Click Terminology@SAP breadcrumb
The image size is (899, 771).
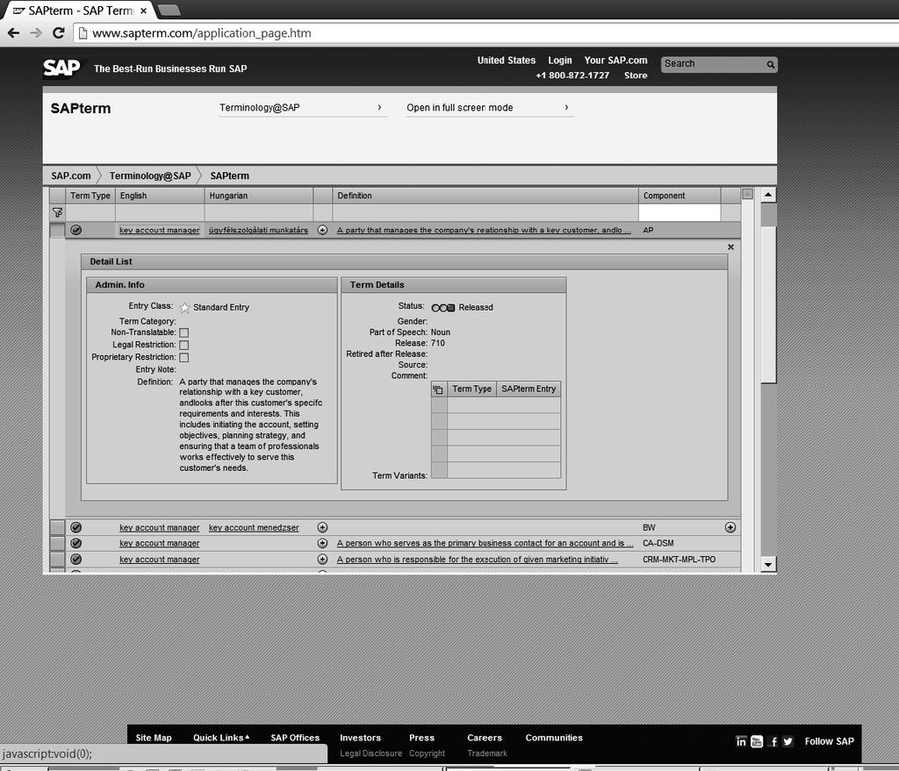[x=150, y=175]
